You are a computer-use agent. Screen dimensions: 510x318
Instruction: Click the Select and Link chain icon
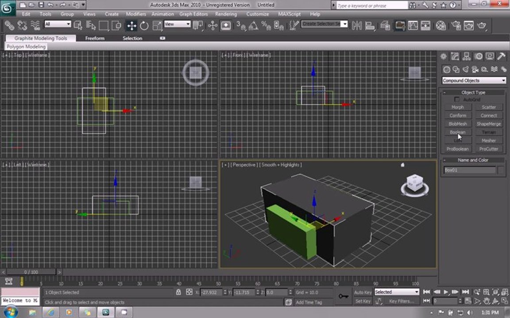9,25
